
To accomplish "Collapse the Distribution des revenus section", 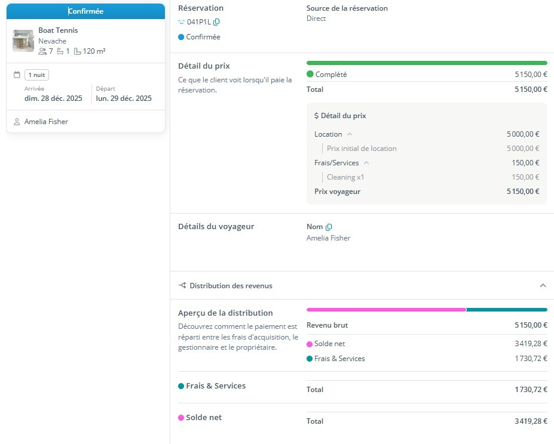I will pos(543,286).
